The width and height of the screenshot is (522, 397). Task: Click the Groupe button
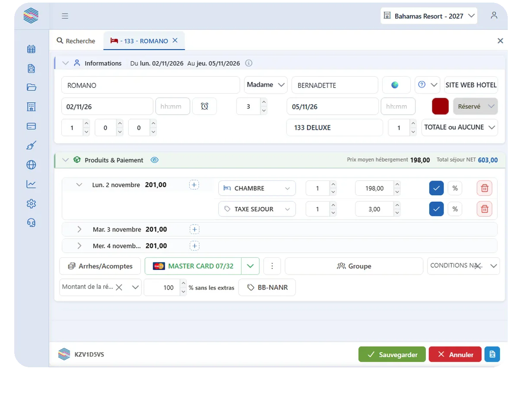click(354, 266)
